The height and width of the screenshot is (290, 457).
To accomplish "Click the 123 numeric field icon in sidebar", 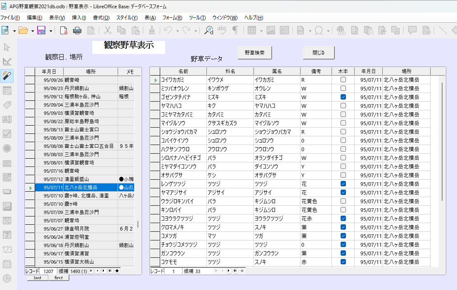I will 7,250.
